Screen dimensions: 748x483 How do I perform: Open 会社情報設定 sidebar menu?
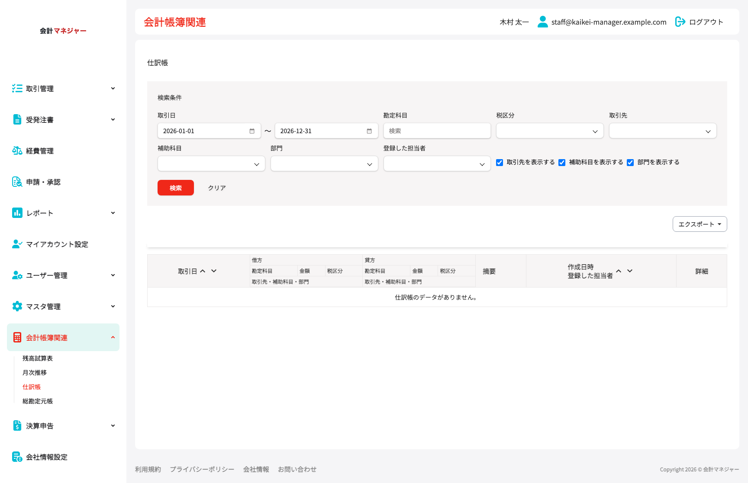(x=63, y=457)
